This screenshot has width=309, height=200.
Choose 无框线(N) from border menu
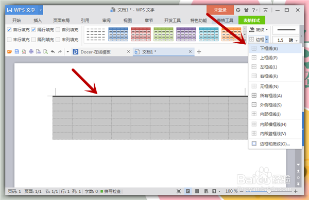275,86
